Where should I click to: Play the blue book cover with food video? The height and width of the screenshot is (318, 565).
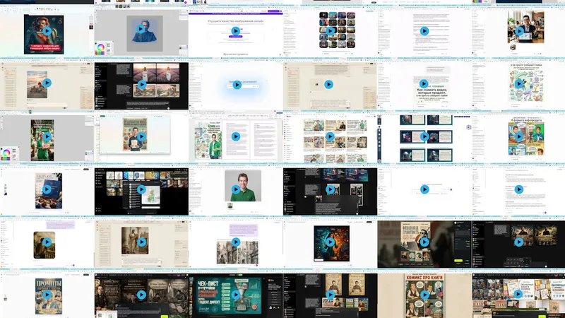click(x=47, y=189)
